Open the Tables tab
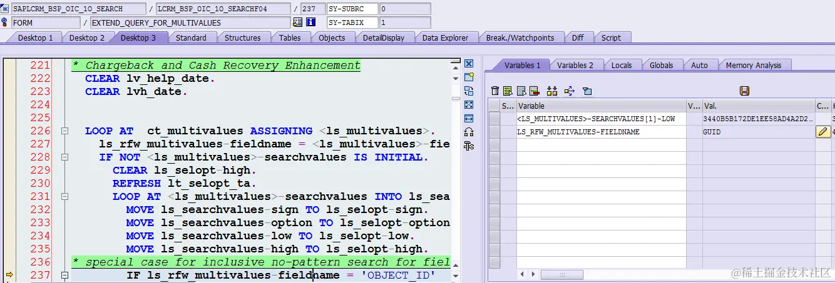This screenshot has width=835, height=283. coord(289,37)
